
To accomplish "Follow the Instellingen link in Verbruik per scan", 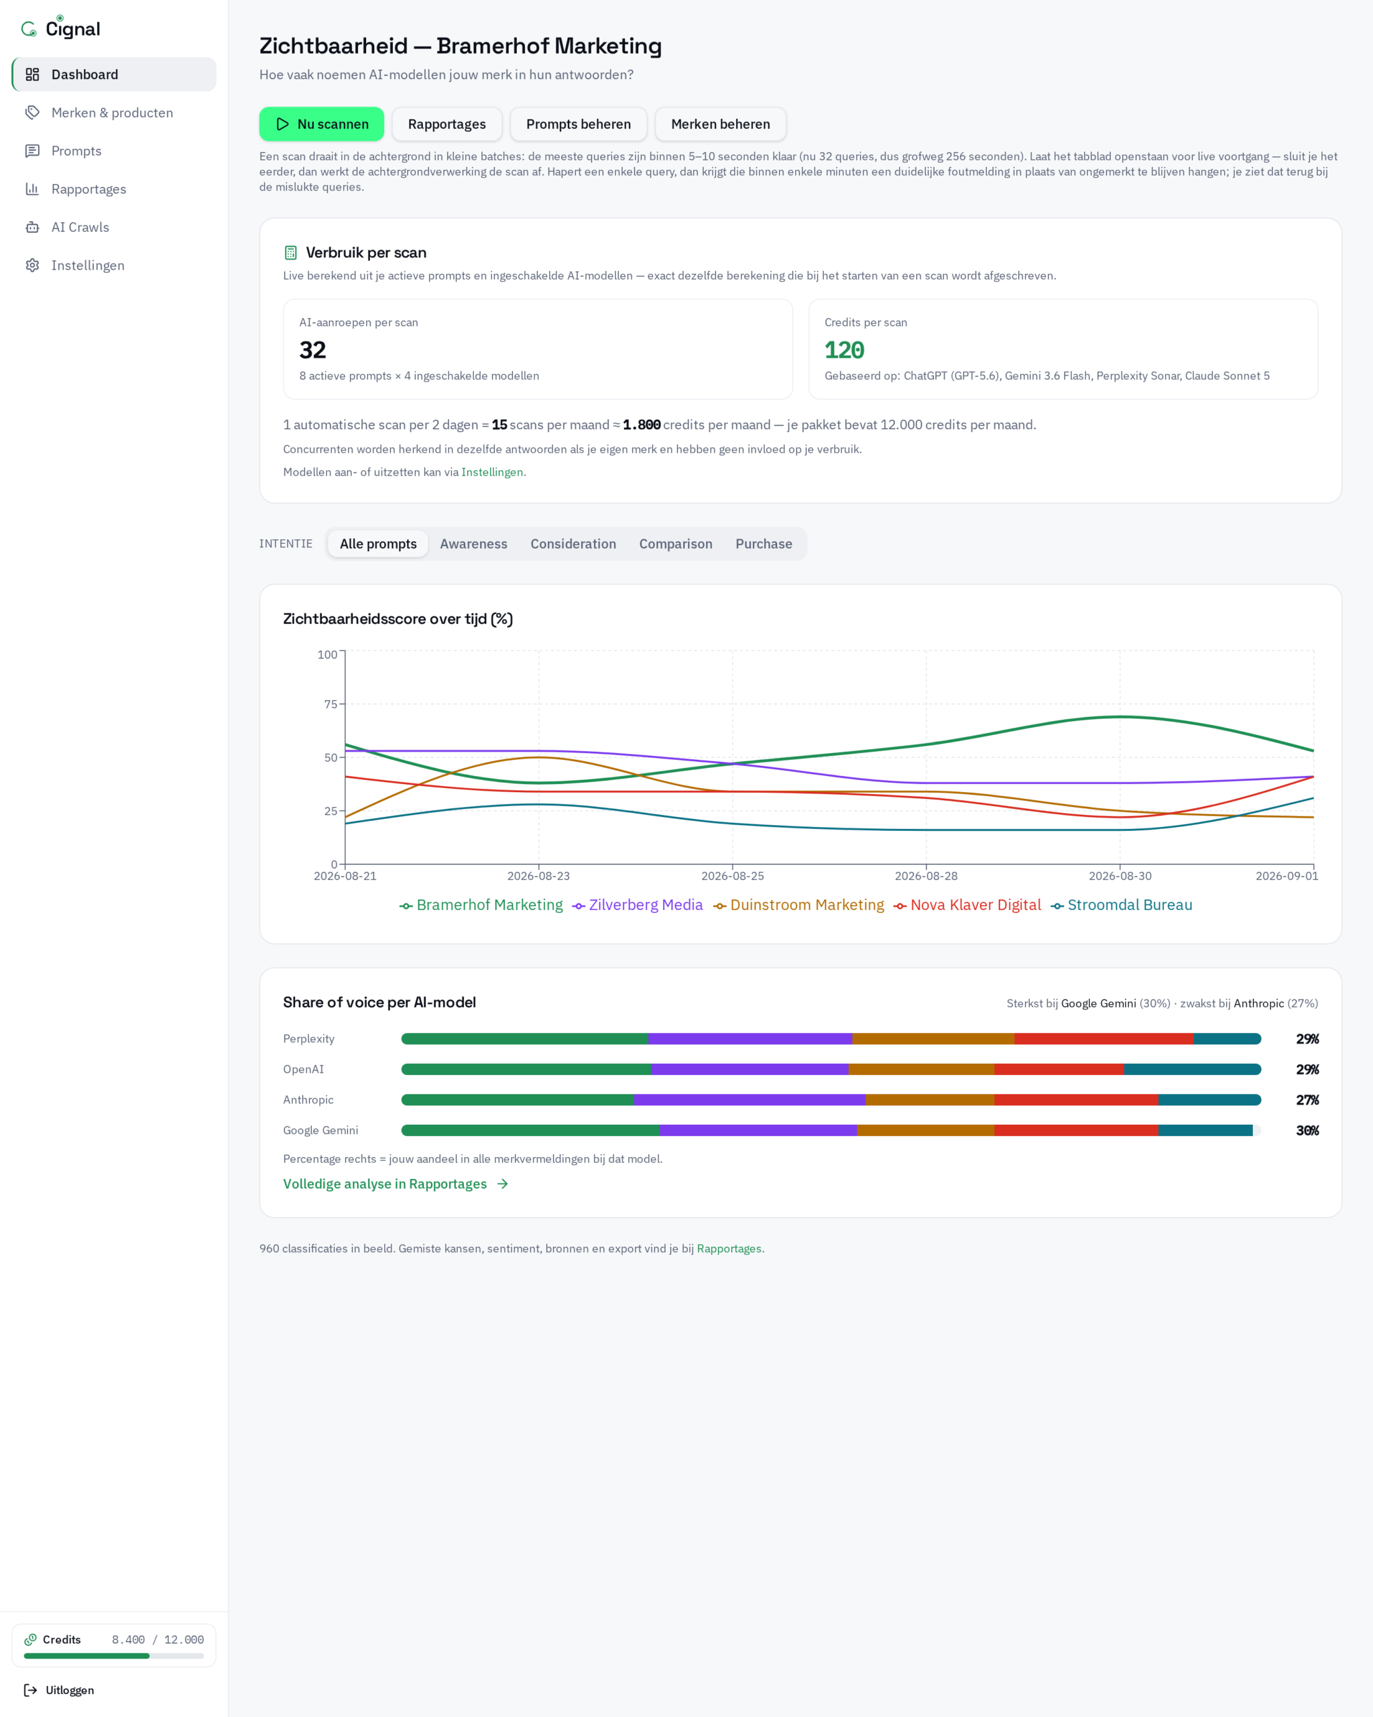I will point(492,472).
